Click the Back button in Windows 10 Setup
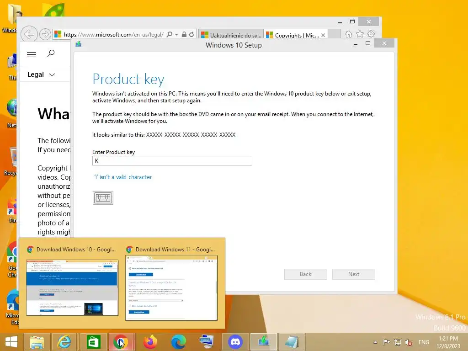The image size is (468, 351). coord(306,274)
